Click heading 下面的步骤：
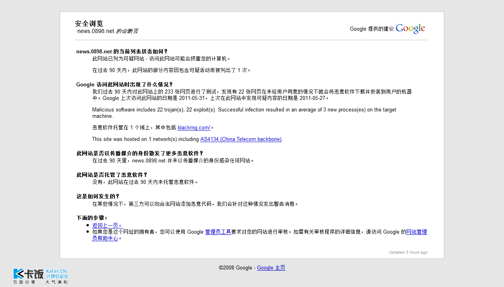Image resolution: width=504 pixels, height=287 pixels. pyautogui.click(x=92, y=218)
